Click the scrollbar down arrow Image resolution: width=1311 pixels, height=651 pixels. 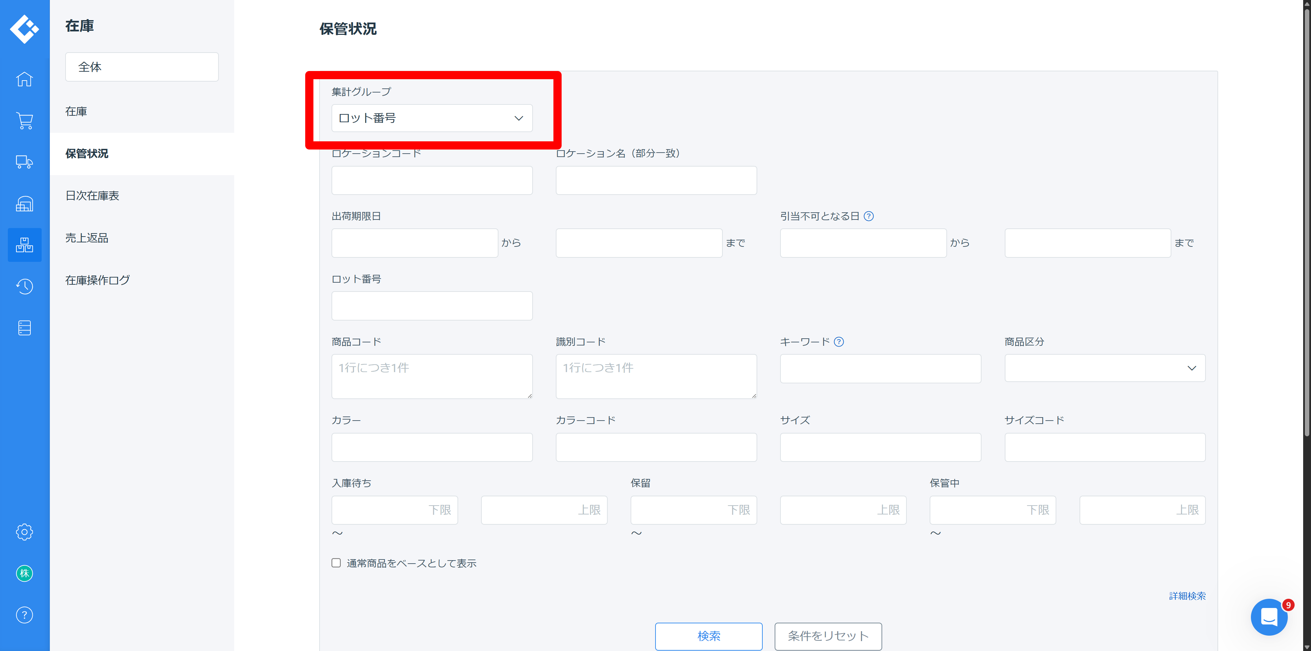click(x=1307, y=647)
